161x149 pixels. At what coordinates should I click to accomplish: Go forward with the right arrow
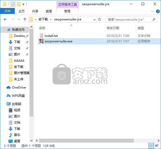coord(13,19)
